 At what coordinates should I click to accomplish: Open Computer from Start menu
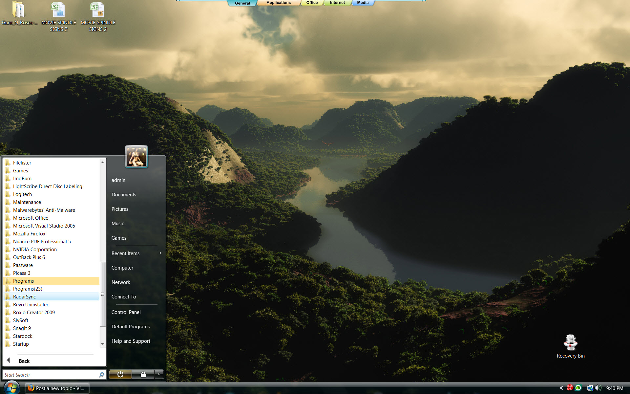(x=122, y=268)
